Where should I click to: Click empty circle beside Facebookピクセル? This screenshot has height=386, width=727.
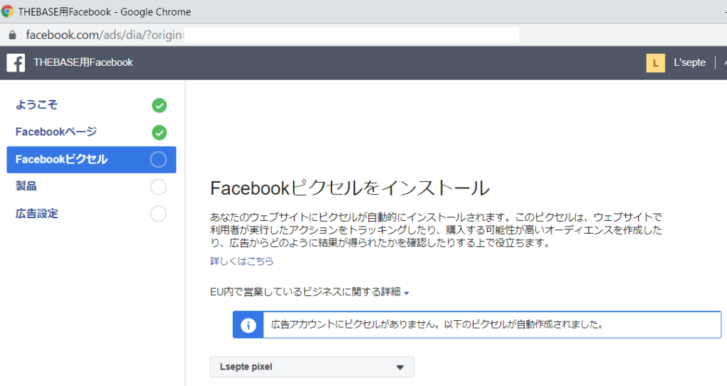[158, 159]
